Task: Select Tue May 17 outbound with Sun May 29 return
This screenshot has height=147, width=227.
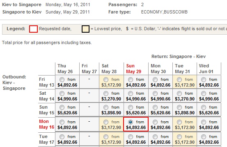Action: [131, 137]
